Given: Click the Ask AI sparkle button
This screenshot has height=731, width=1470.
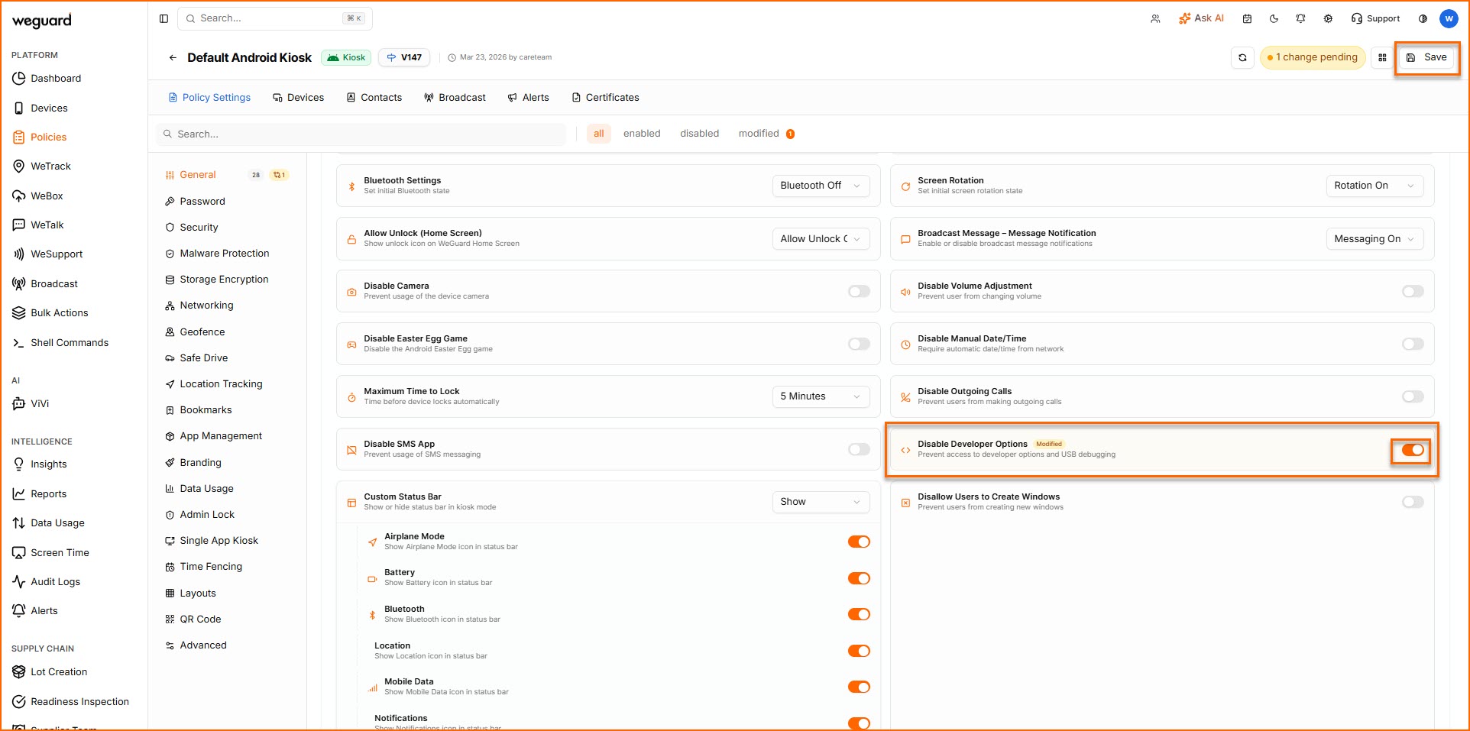Looking at the screenshot, I should [x=1201, y=18].
